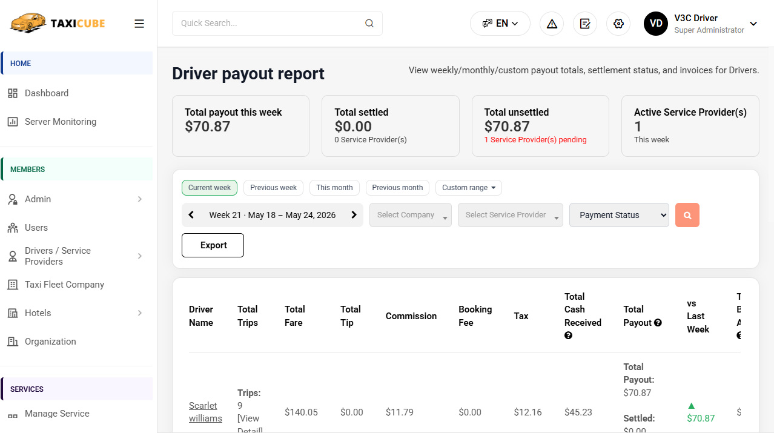The width and height of the screenshot is (774, 433).
Task: Go to next week arrow
Action: (x=354, y=215)
